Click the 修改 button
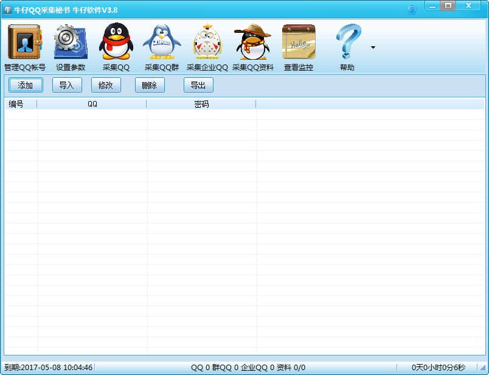 pyautogui.click(x=106, y=85)
